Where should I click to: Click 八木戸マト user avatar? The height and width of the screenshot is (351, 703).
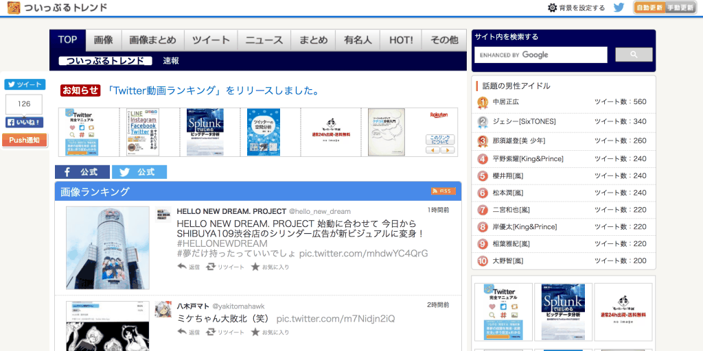(163, 309)
